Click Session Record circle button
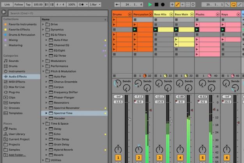The height and width of the screenshot is (163, 244). 193,5
